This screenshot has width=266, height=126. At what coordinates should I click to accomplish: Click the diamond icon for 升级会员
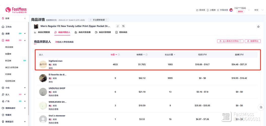pos(218,10)
